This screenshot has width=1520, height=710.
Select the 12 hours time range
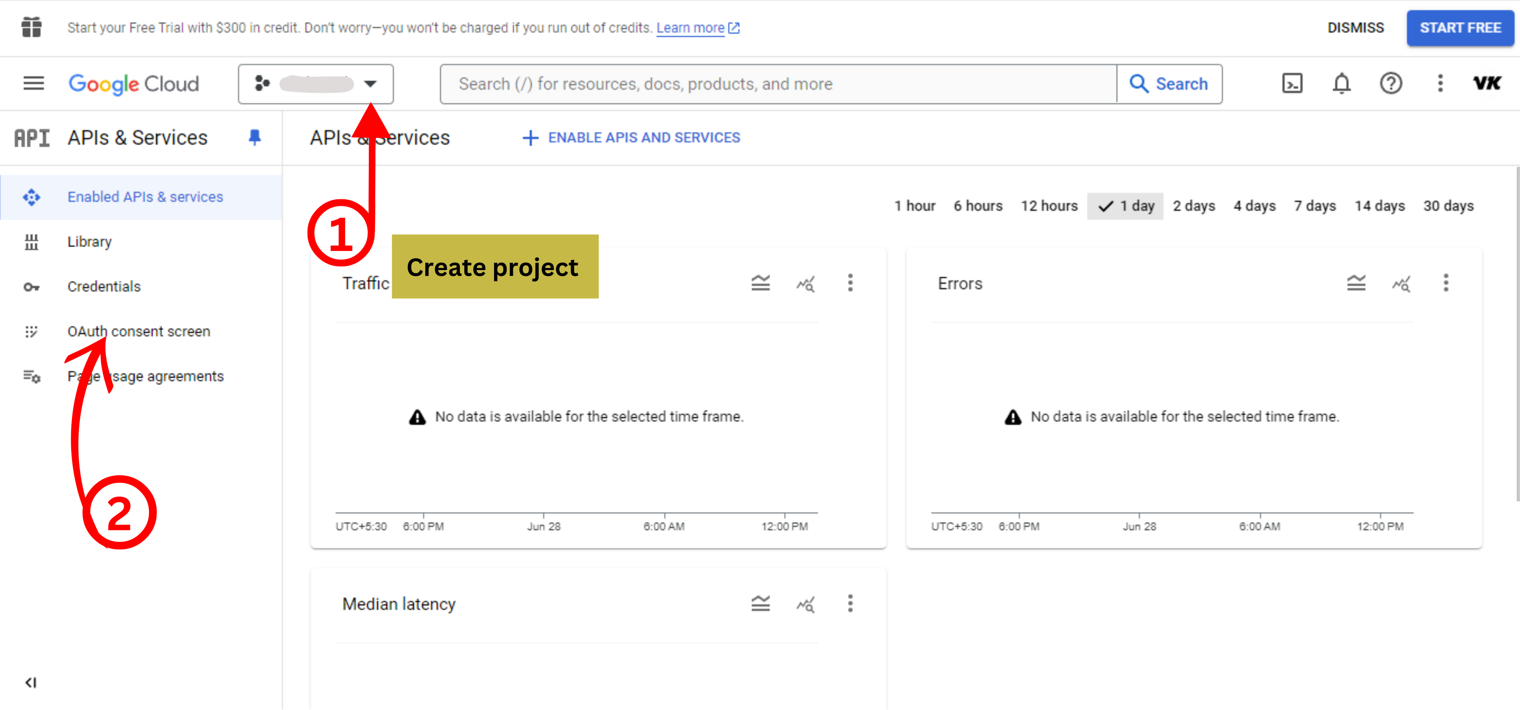(1049, 206)
